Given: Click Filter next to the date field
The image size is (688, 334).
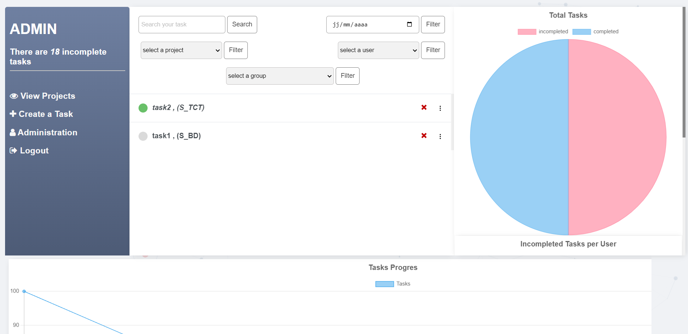Looking at the screenshot, I should coord(433,25).
